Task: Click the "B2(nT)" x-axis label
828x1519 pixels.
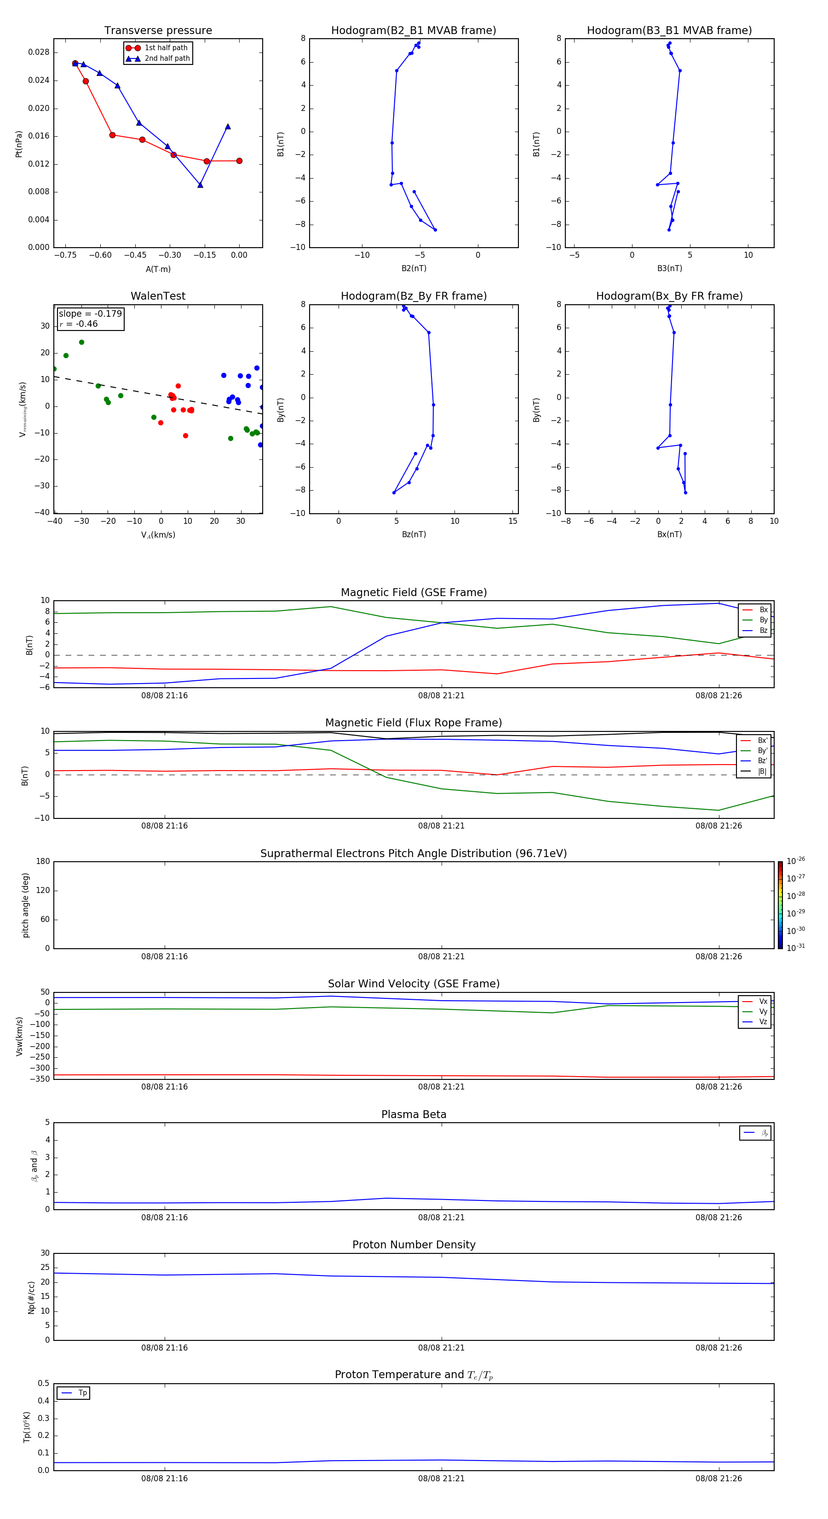Action: [x=414, y=268]
